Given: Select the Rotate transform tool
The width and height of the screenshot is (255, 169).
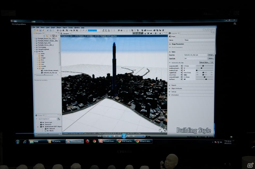Looking at the screenshot, I should click(x=61, y=30).
